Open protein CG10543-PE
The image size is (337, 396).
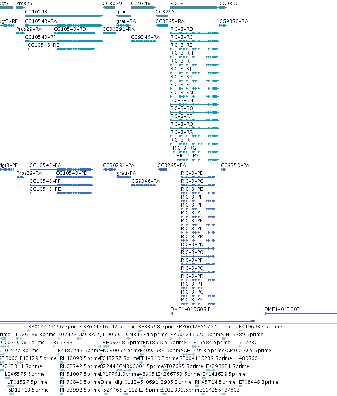[x=45, y=189]
